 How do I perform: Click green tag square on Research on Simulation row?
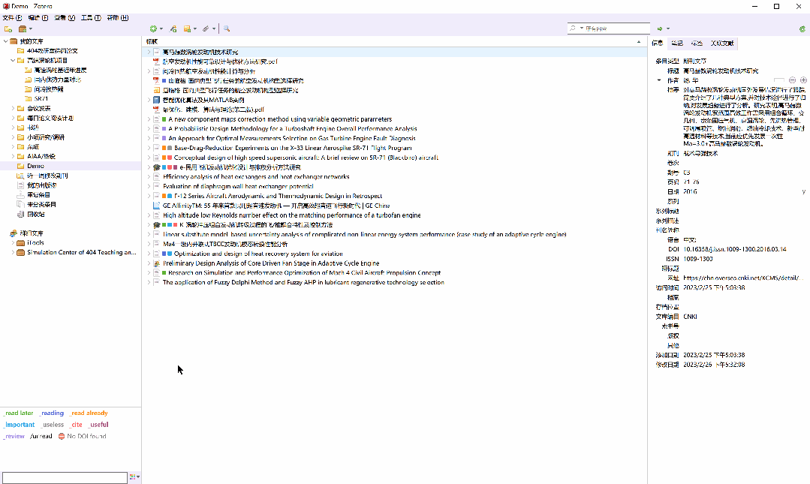[164, 272]
